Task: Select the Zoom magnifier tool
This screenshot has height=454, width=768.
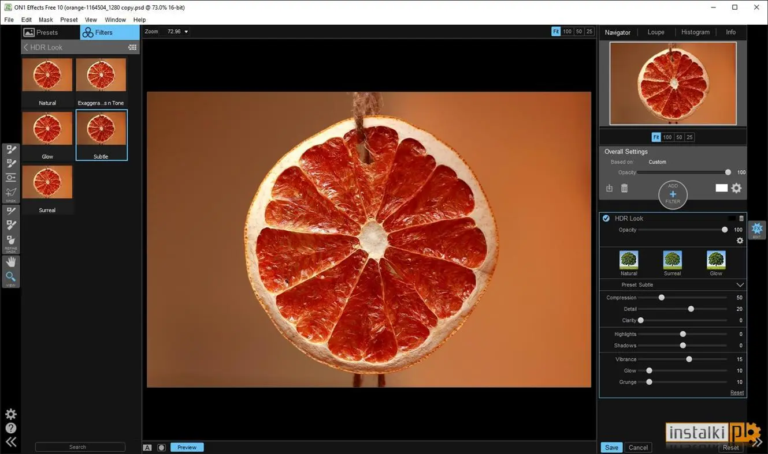Action: (11, 277)
